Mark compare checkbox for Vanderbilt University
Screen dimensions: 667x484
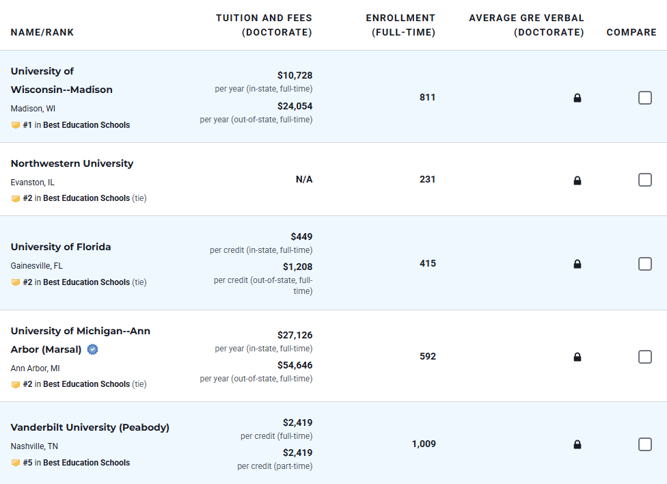coord(645,444)
